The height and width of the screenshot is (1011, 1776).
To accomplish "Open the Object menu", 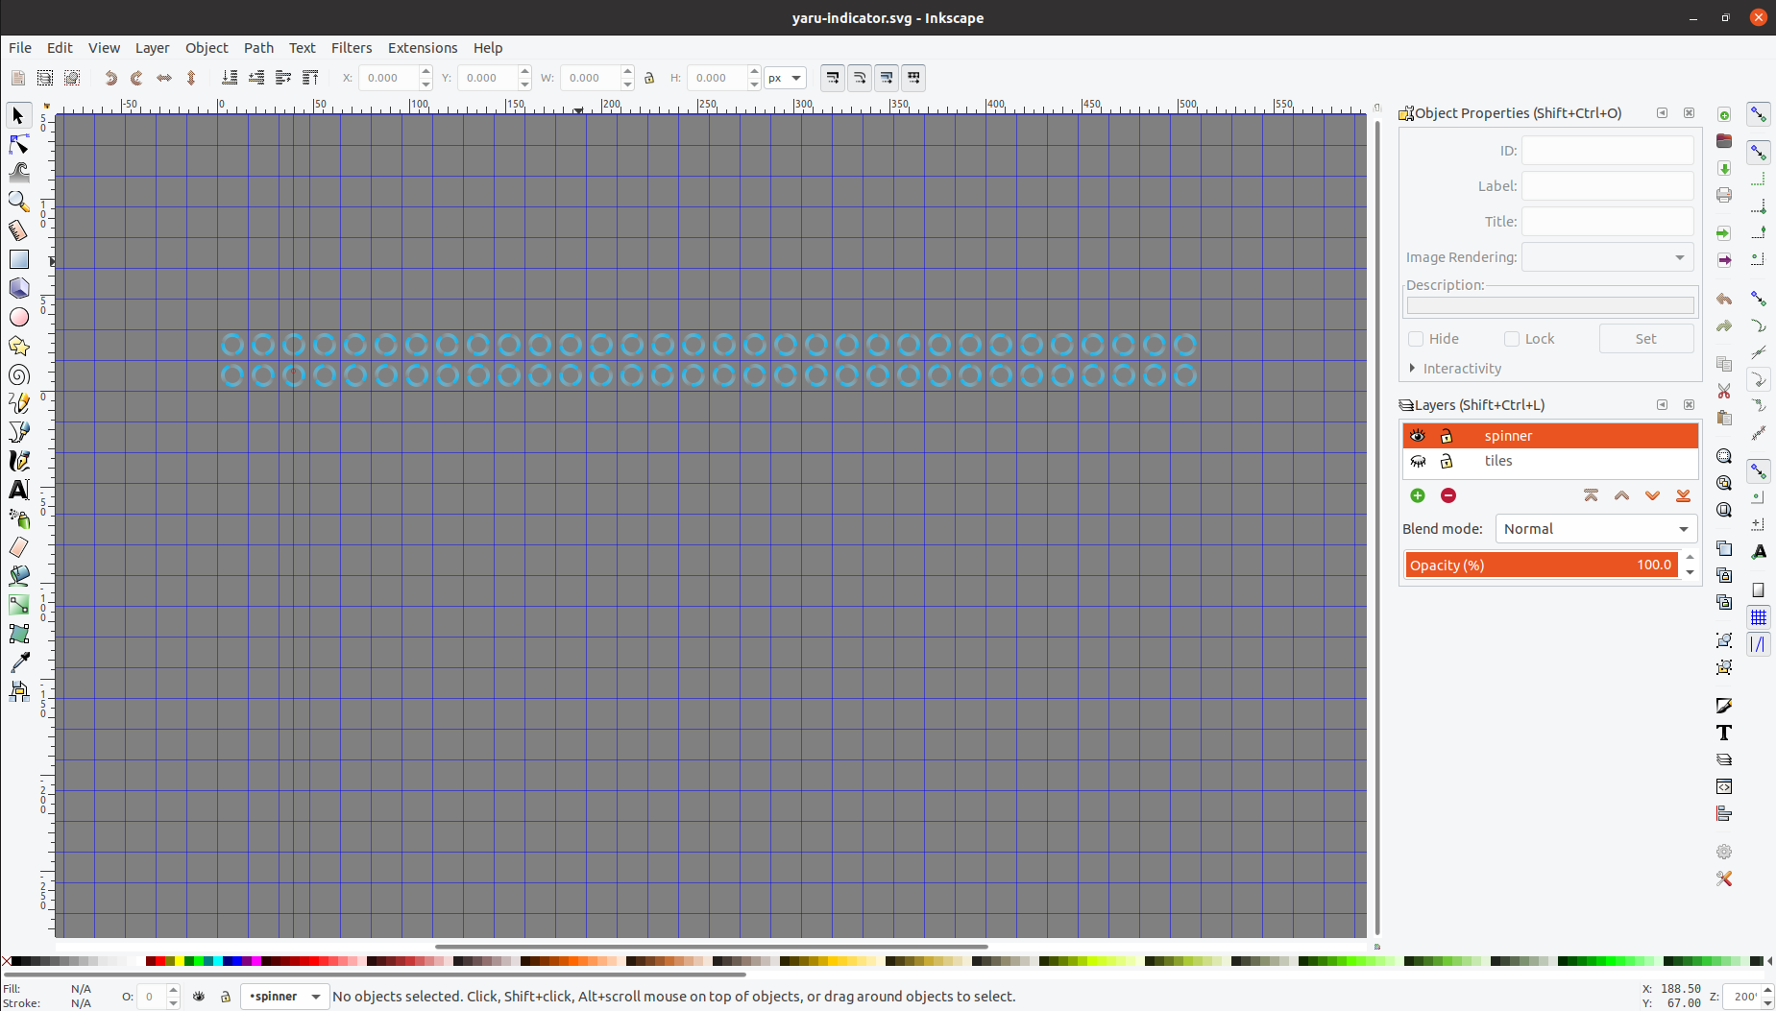I will click(207, 48).
